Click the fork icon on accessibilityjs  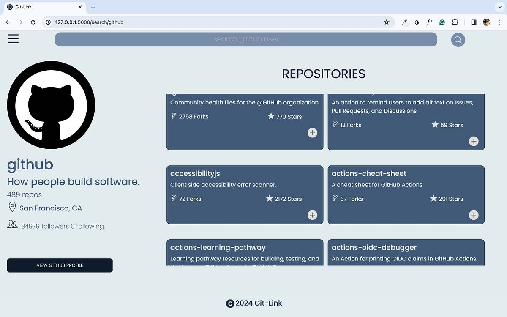point(173,198)
